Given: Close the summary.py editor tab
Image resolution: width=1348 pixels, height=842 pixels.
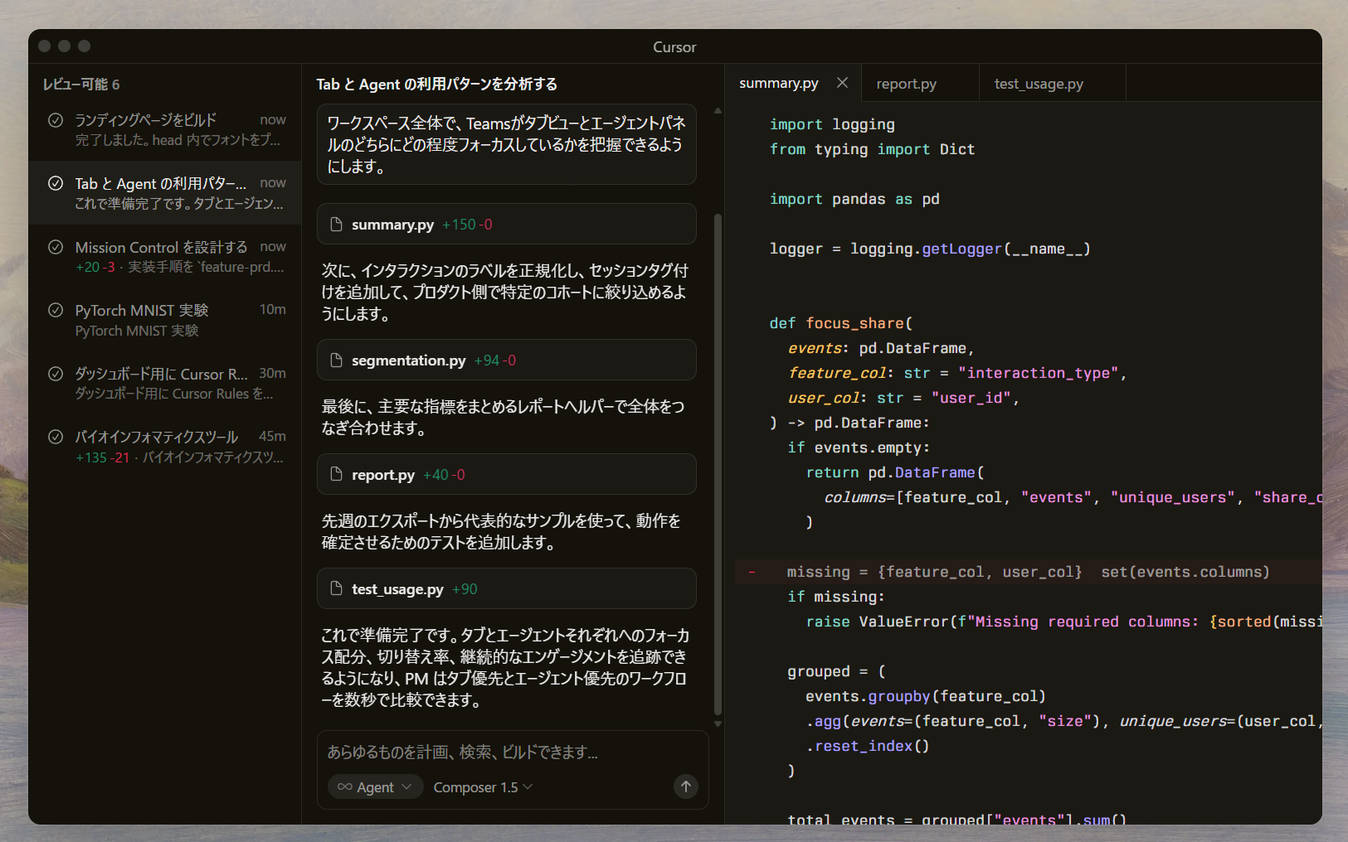Looking at the screenshot, I should (x=842, y=83).
